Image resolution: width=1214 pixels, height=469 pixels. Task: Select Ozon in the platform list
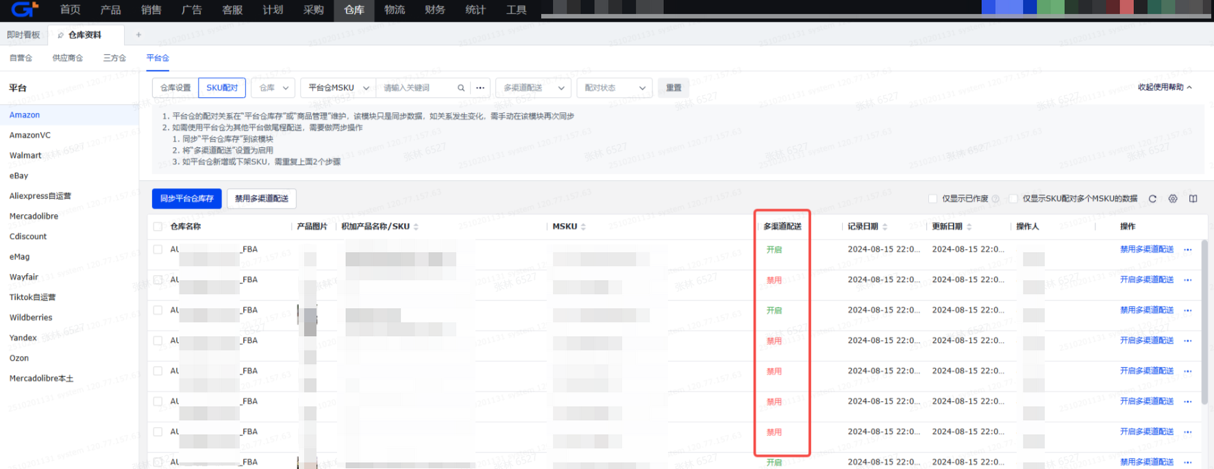tap(19, 358)
